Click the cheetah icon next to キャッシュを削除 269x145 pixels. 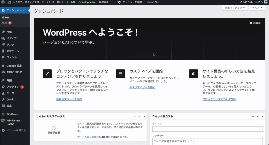(x=119, y=2)
